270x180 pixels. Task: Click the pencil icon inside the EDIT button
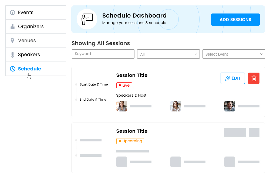(228, 78)
